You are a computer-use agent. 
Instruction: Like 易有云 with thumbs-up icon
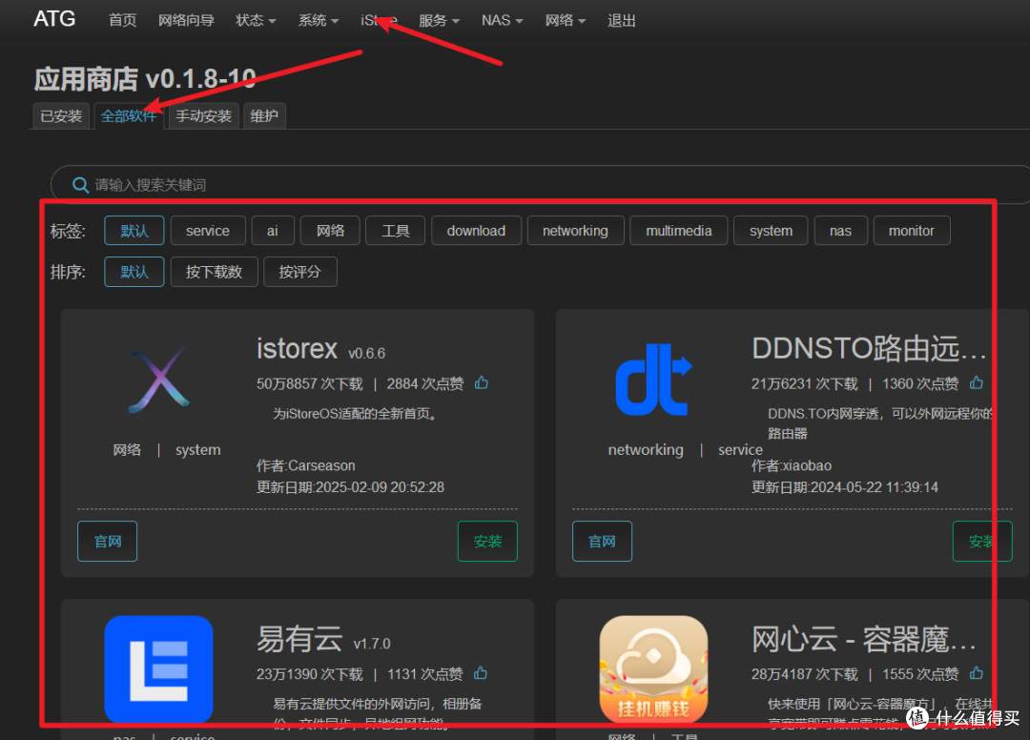tap(481, 673)
